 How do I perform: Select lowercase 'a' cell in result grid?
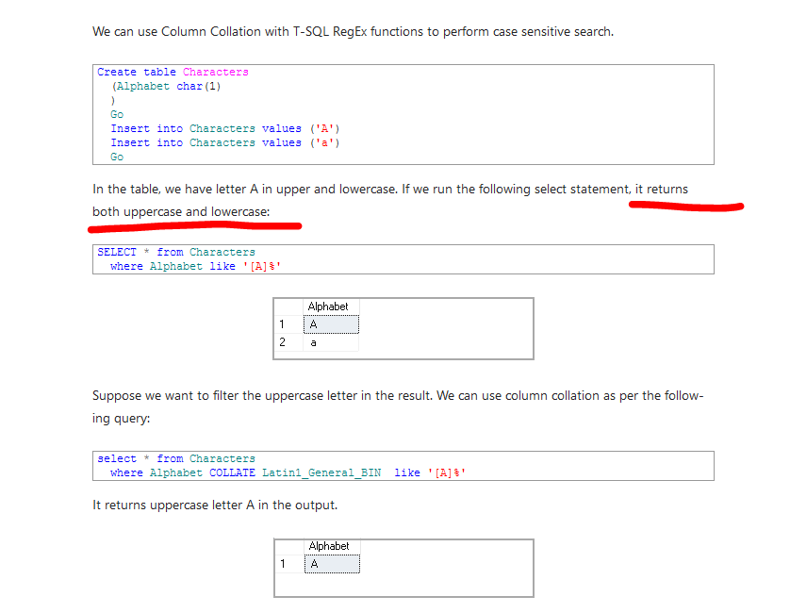pyautogui.click(x=330, y=342)
